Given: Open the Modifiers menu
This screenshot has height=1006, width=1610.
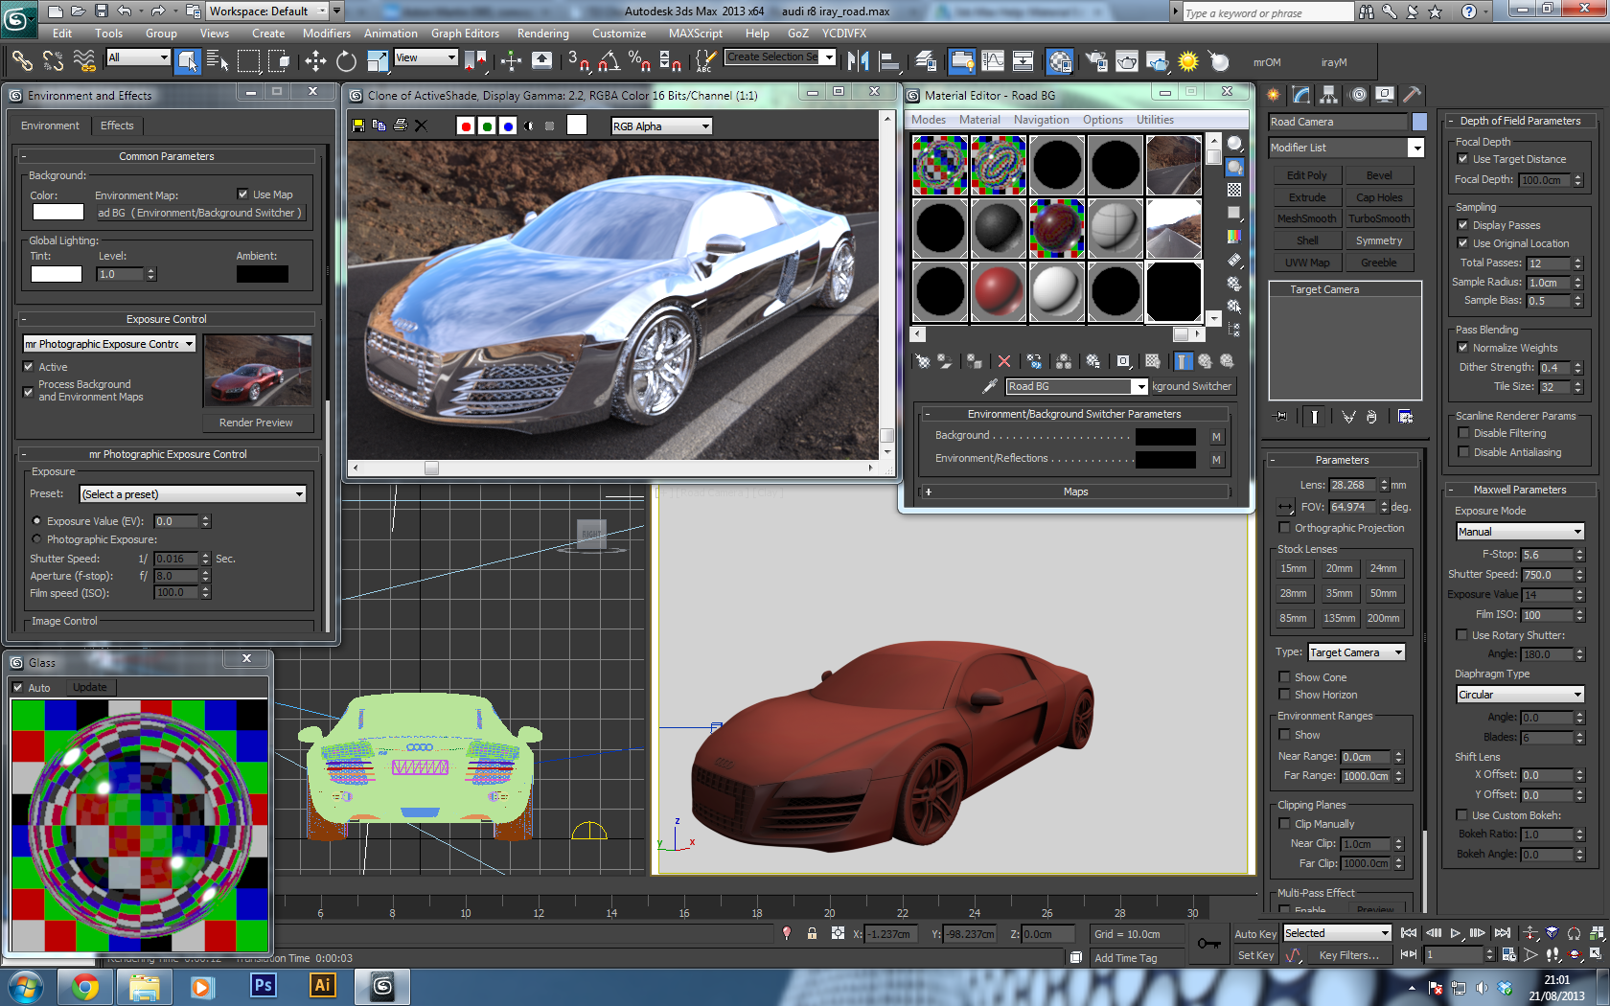Looking at the screenshot, I should (x=326, y=34).
